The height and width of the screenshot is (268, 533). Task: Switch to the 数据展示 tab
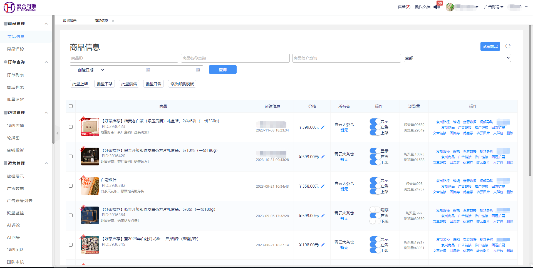(70, 21)
